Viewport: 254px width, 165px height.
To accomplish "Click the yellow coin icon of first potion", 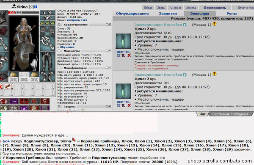I will click(215, 24).
